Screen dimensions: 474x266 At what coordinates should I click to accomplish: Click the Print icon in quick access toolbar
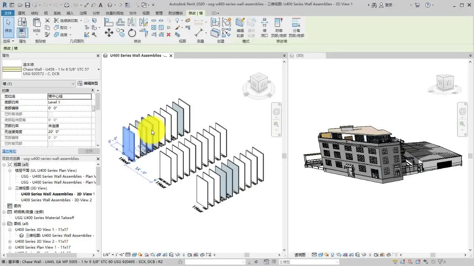tap(67, 5)
